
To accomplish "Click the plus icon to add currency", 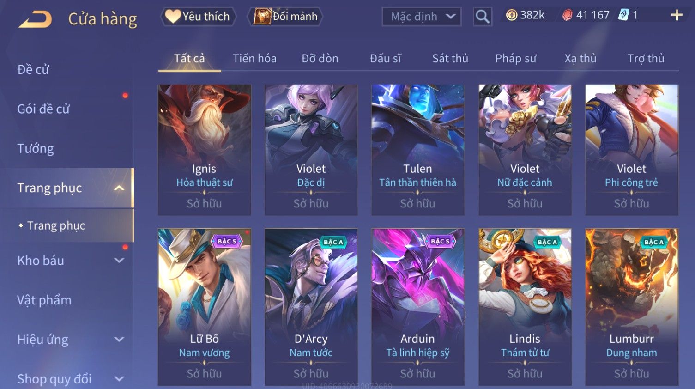I will (677, 15).
